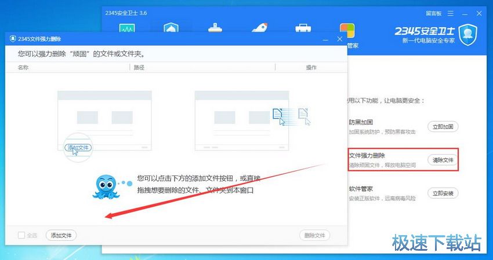The height and width of the screenshot is (260, 493).
Task: Open the Trojan scan horse-shield icon
Action: click(171, 27)
